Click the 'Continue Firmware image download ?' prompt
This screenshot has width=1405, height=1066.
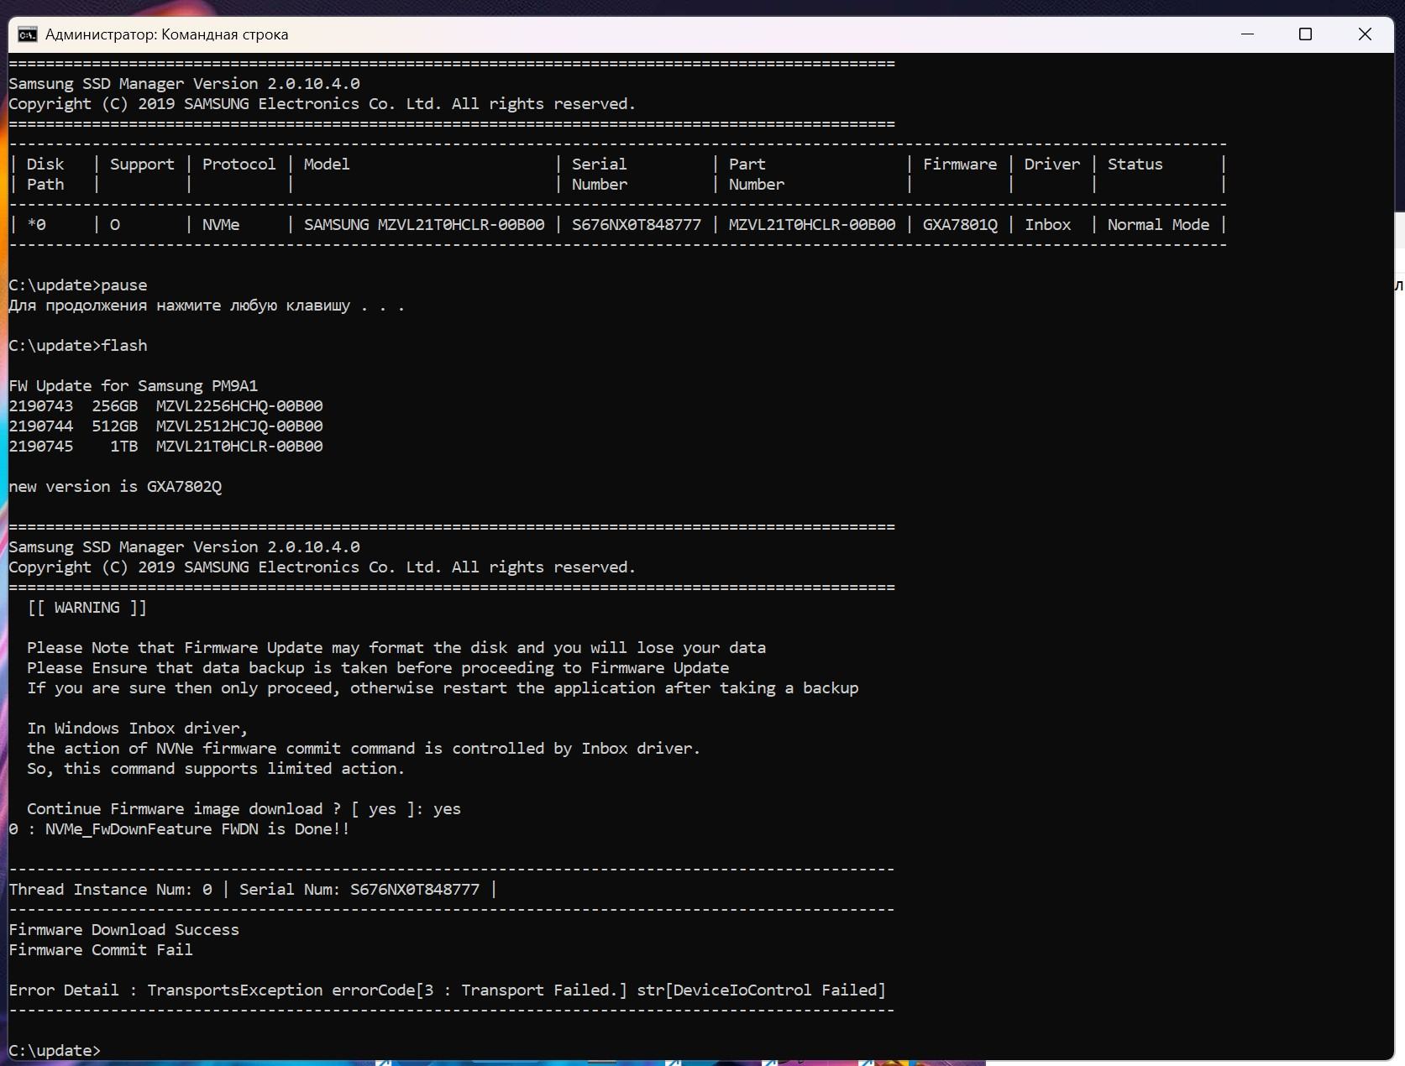[x=244, y=809]
